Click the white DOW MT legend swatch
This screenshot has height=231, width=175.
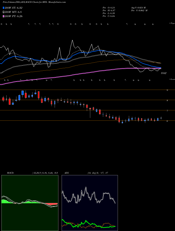[x=4, y=12]
